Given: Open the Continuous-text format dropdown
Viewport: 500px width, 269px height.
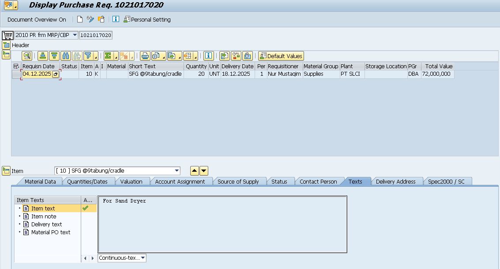Looking at the screenshot, I should [x=143, y=258].
